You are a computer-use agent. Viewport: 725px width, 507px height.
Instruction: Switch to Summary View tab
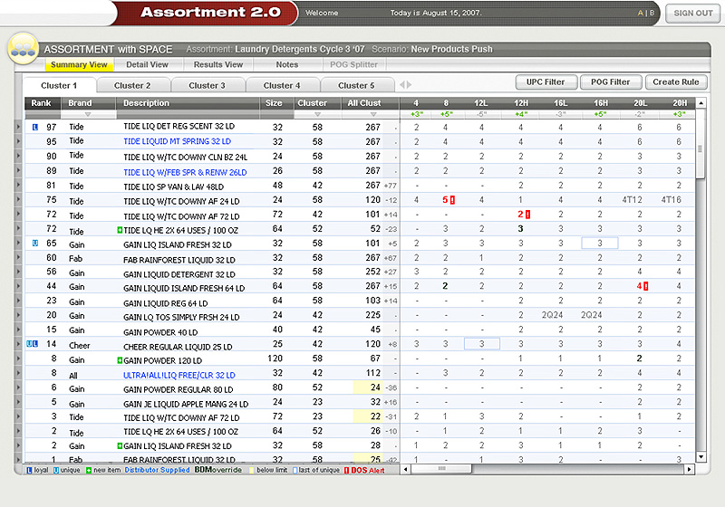click(x=79, y=64)
